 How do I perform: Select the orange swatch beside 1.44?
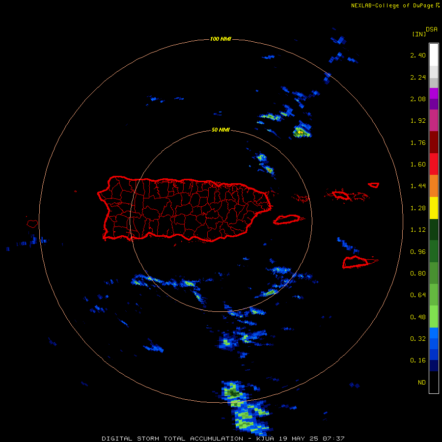434,186
